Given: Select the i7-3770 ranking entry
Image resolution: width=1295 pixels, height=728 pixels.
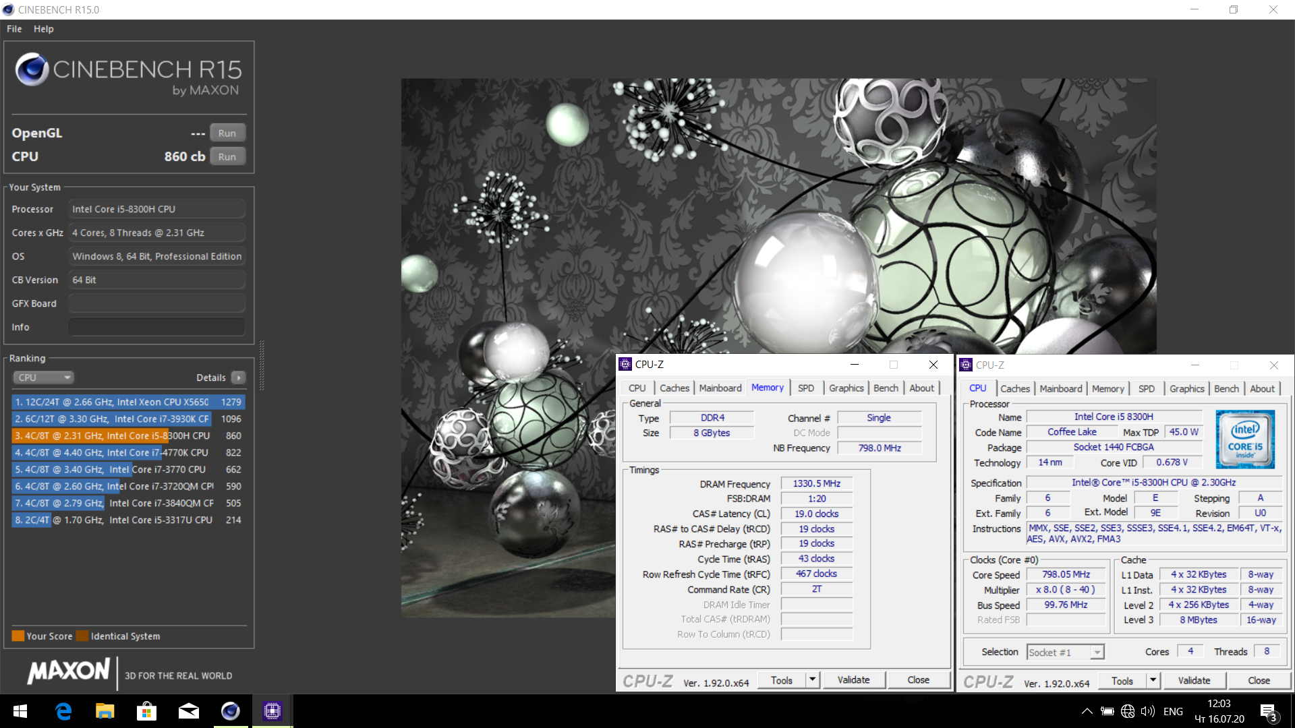Looking at the screenshot, I should click(x=128, y=469).
